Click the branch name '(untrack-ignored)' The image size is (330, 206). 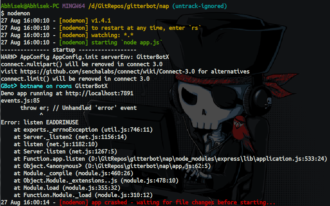[200, 6]
